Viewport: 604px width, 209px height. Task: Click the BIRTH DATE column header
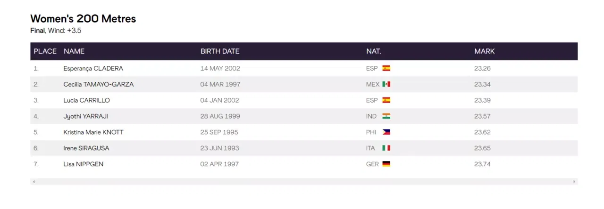coord(220,51)
